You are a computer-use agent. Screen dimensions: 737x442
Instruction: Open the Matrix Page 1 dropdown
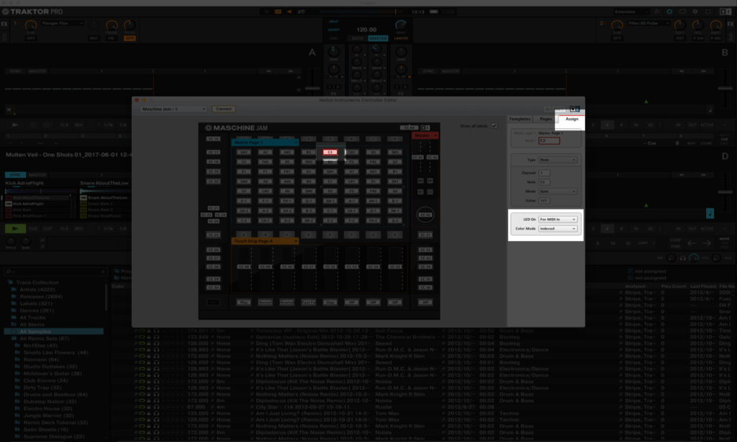click(x=265, y=142)
